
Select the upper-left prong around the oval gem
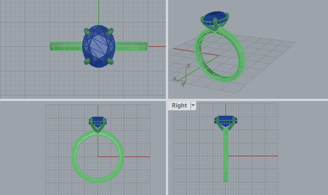[86, 31]
